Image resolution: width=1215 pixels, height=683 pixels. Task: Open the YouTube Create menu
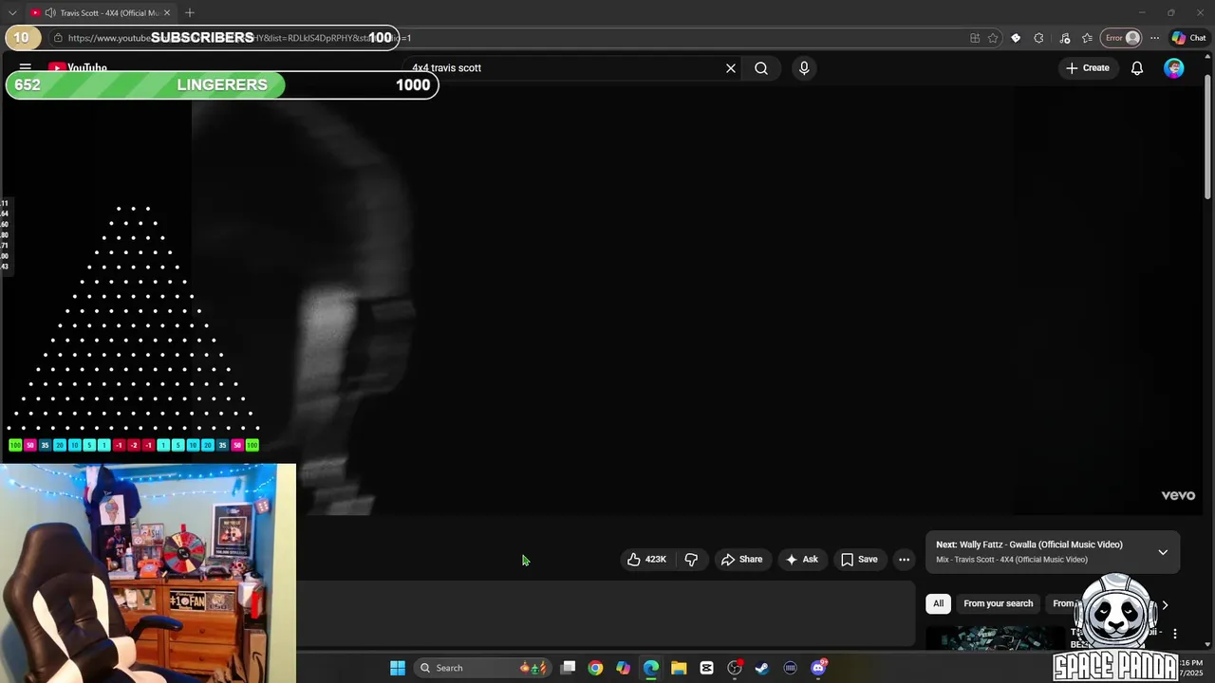coord(1087,68)
